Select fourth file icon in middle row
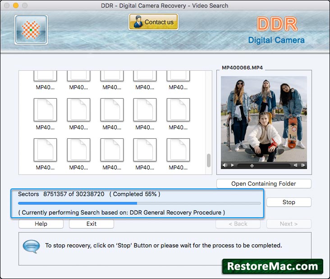This screenshot has width=330, height=279. [x=145, y=110]
